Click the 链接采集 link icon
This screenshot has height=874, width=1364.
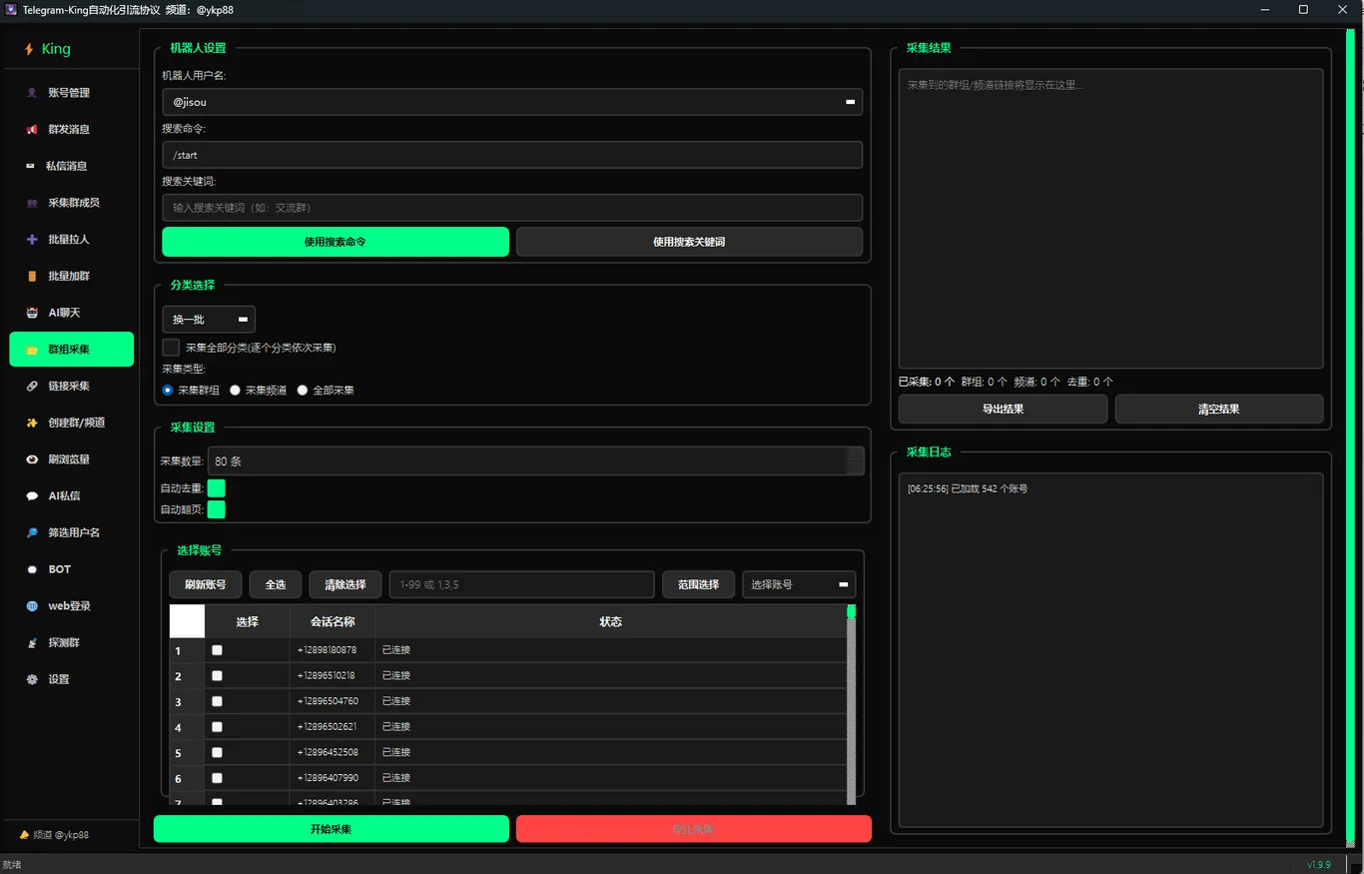click(x=32, y=386)
